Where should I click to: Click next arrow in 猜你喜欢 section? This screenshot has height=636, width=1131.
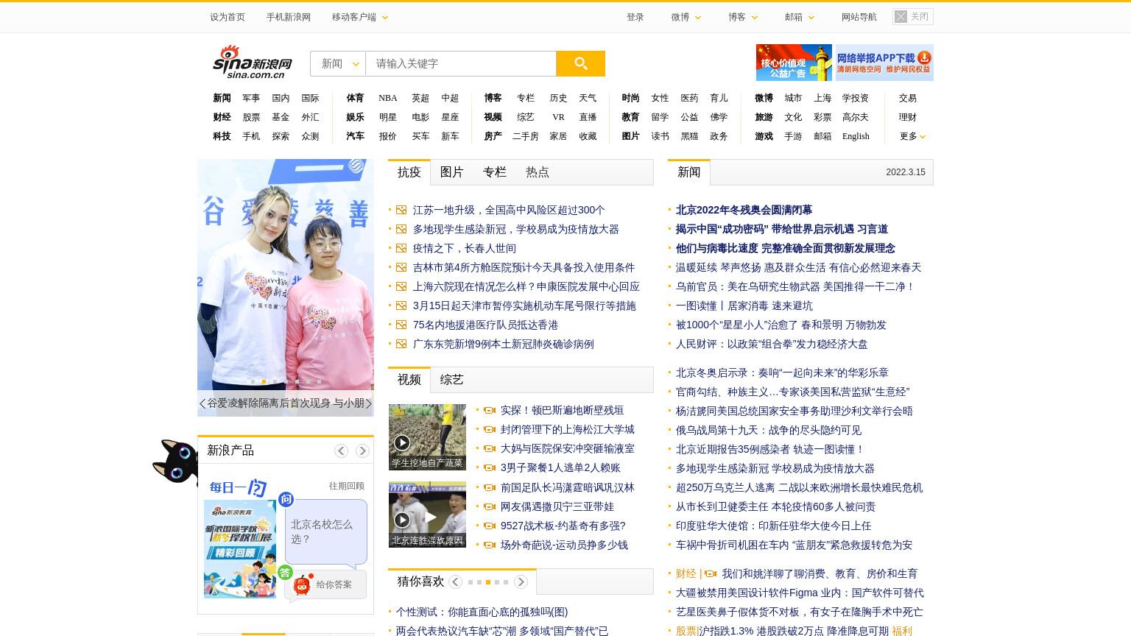[521, 582]
